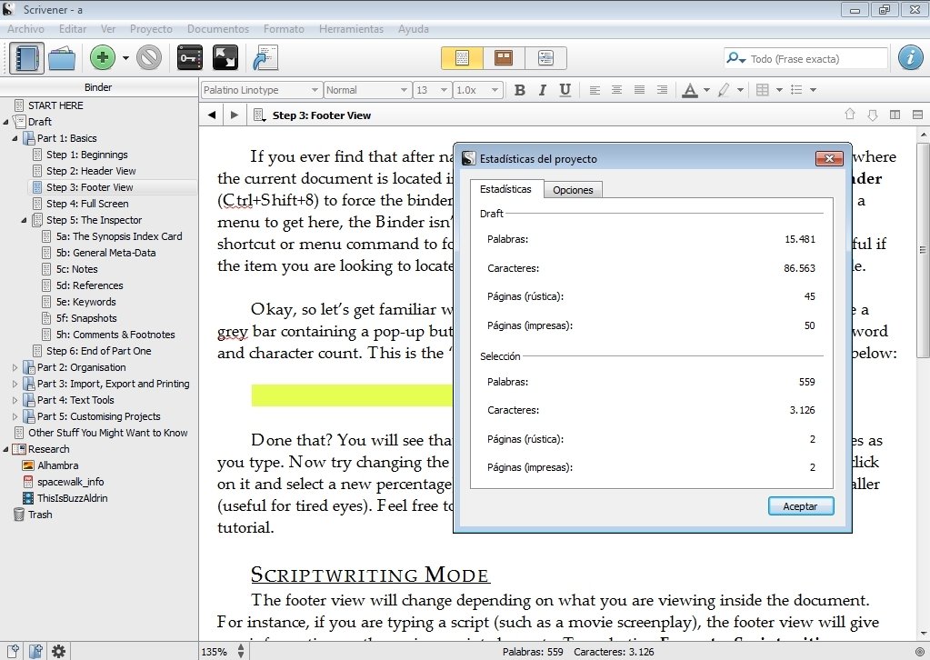The width and height of the screenshot is (930, 660).
Task: Split editor horizontally icon
Action: (917, 115)
